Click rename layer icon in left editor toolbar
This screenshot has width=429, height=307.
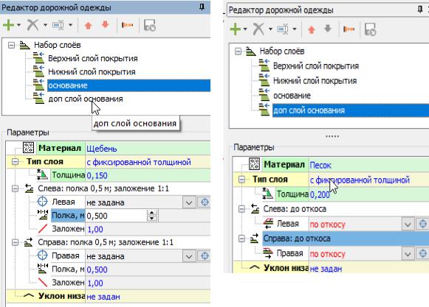[58, 25]
